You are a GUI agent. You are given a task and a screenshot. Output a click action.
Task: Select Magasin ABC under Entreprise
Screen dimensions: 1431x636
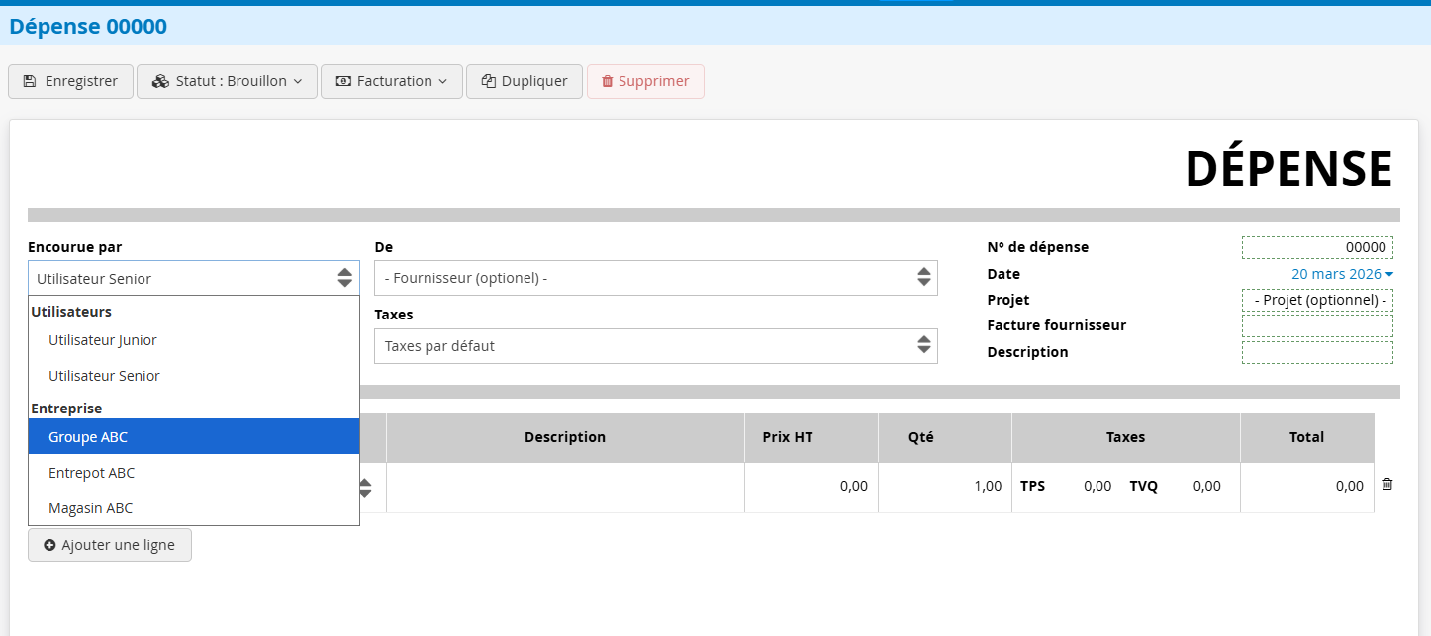[92, 507]
